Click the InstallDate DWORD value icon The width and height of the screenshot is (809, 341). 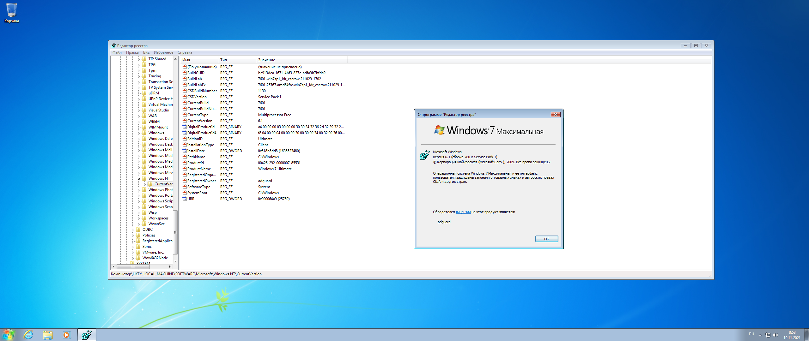tap(184, 151)
